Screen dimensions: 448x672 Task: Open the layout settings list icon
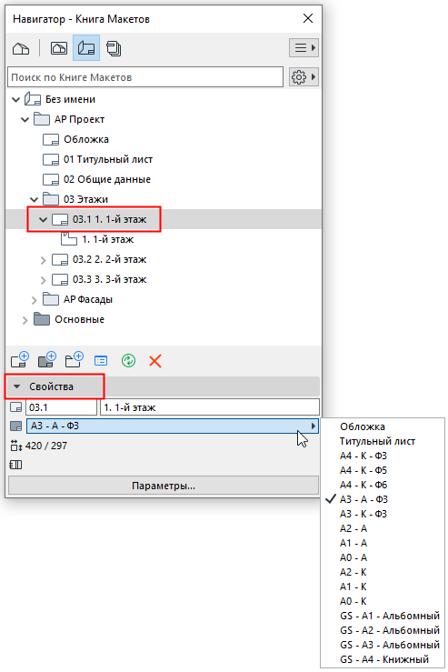coord(101,361)
